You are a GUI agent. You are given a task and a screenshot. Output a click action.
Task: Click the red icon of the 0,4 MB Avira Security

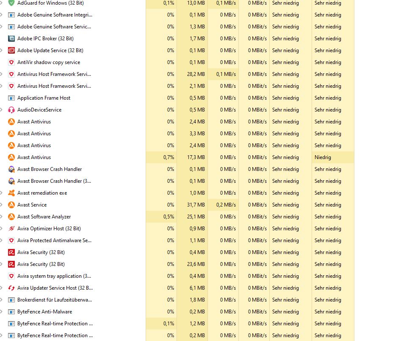[11, 252]
